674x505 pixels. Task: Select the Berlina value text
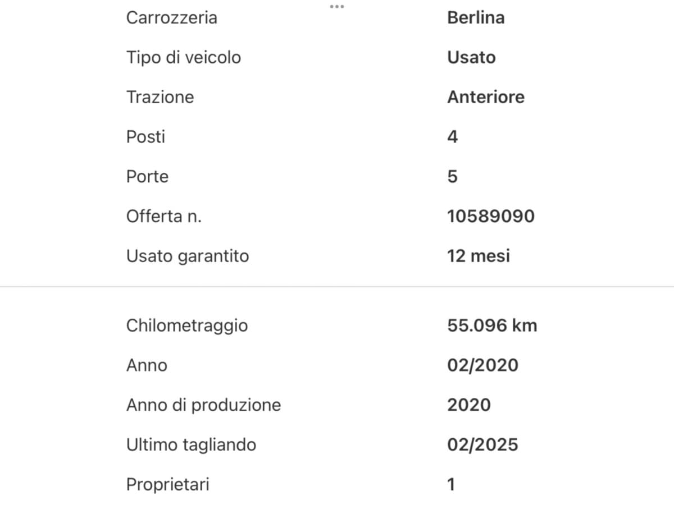(476, 17)
